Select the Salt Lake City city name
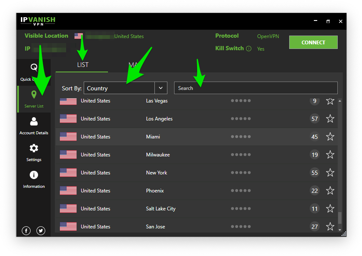The width and height of the screenshot is (362, 256). click(161, 209)
